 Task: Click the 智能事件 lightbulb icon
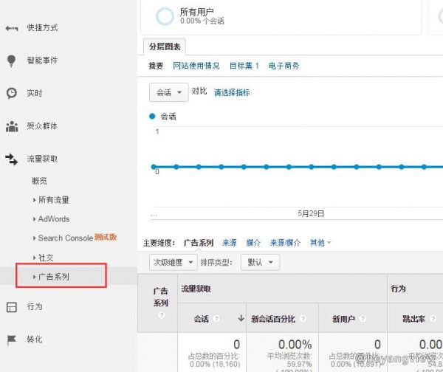11,61
